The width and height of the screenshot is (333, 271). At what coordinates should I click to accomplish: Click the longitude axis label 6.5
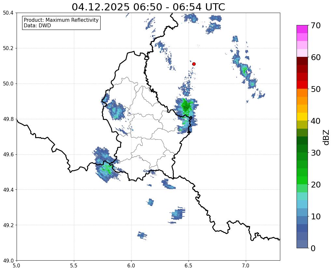[x=188, y=266]
